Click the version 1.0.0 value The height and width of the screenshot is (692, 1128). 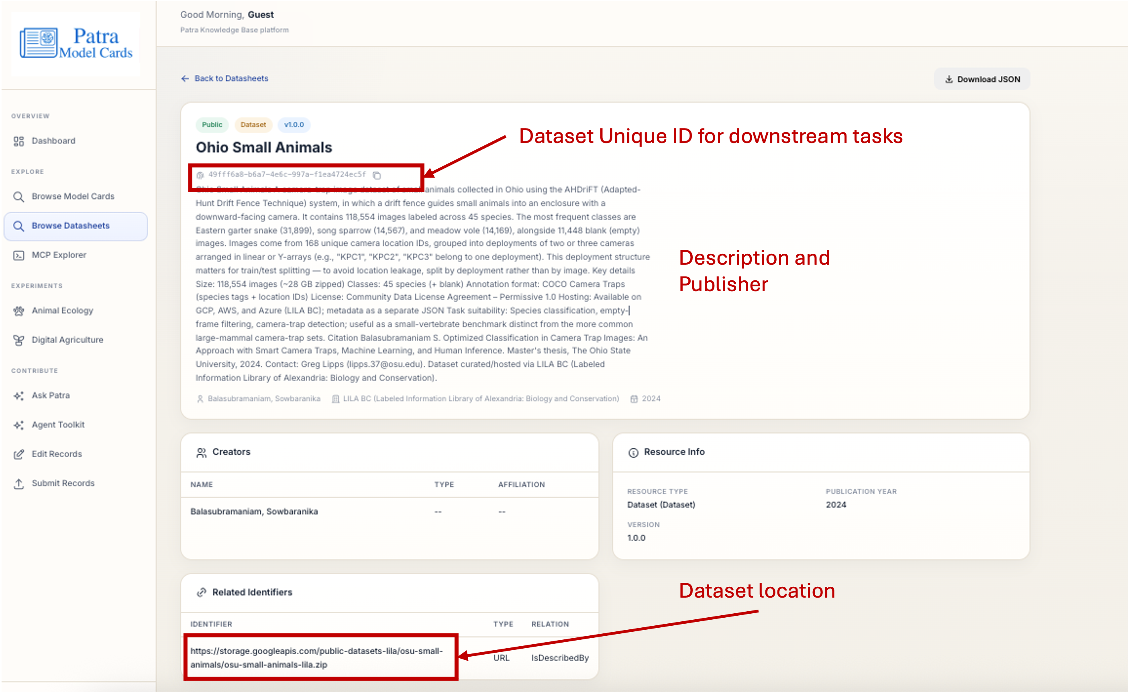pyautogui.click(x=636, y=538)
